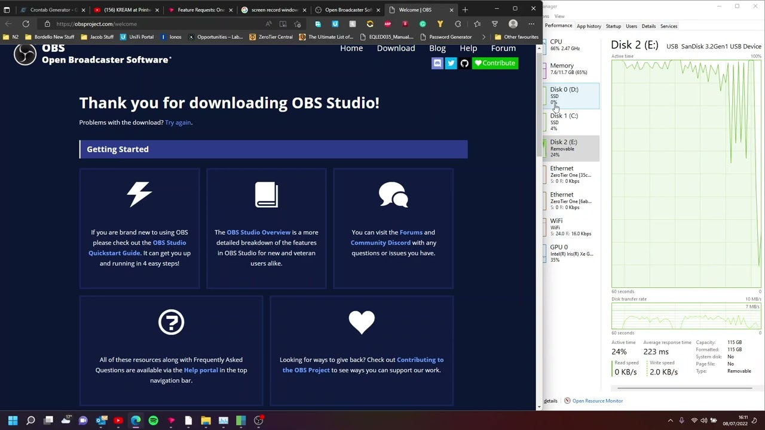
Task: Open Contributing to the OBS Project link
Action: tap(363, 365)
